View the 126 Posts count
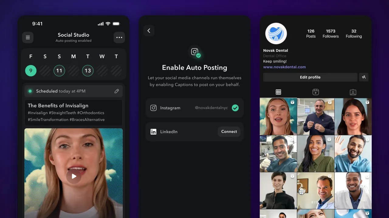This screenshot has height=218, width=389. 311,34
